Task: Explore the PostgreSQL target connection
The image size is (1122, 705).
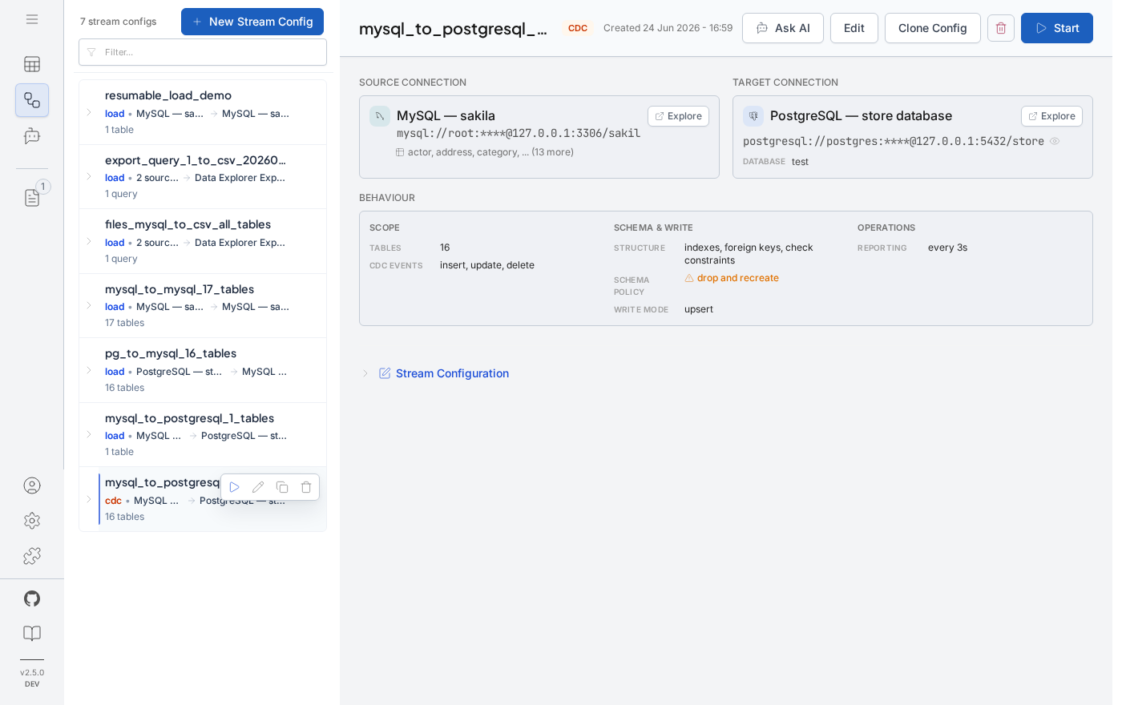Action: click(1051, 116)
